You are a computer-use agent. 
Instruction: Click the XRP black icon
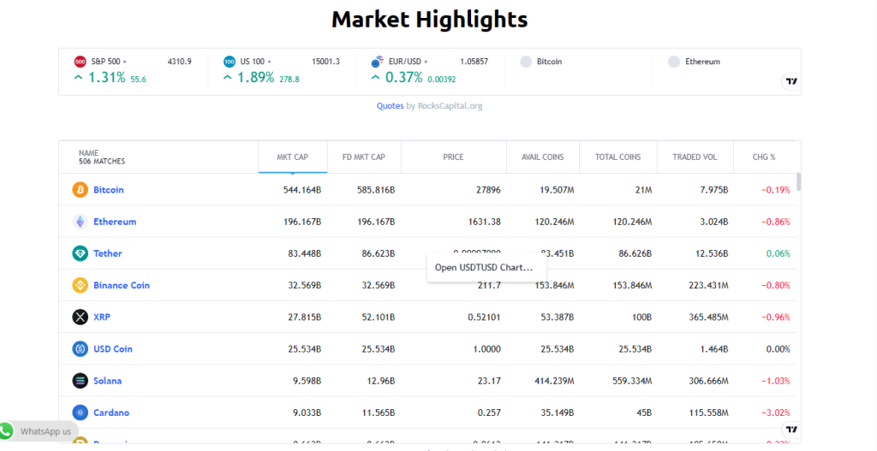coord(80,317)
